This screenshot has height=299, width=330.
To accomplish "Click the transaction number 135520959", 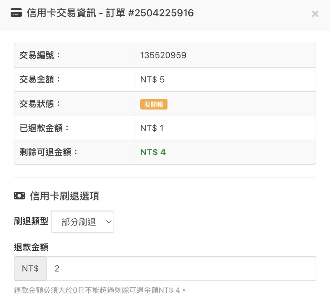I will point(163,55).
